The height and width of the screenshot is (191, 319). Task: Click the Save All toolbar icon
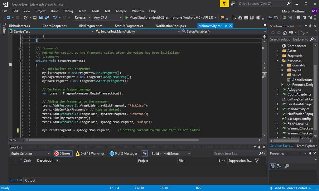click(47, 17)
